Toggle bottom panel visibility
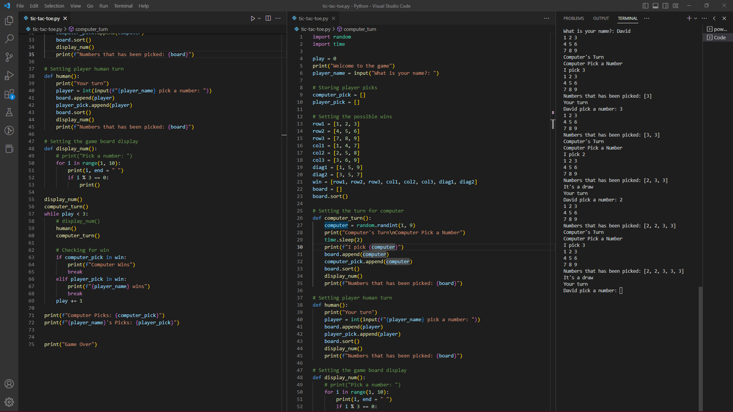This screenshot has height=412, width=733. [657, 5]
